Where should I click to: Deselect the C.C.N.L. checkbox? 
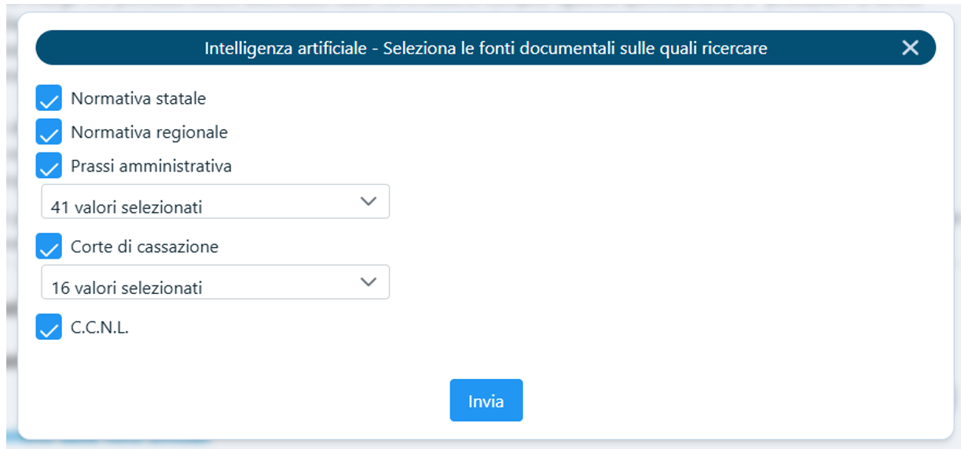[x=49, y=327]
